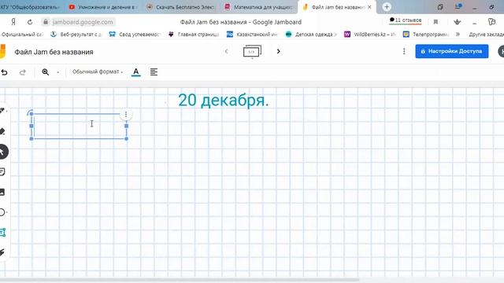This screenshot has width=504, height=283.
Task: Select the Eraser tool
Action: click(x=2, y=131)
